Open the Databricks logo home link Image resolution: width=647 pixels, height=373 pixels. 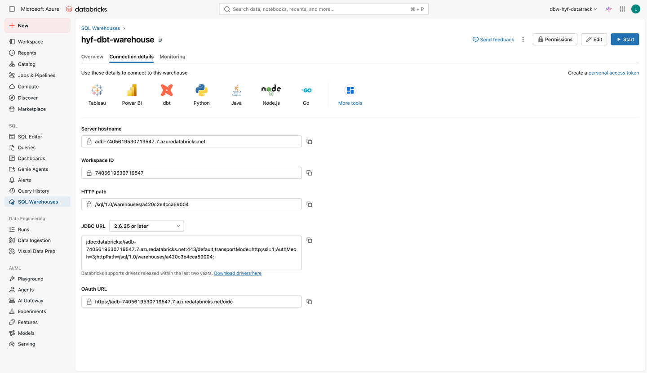click(86, 9)
